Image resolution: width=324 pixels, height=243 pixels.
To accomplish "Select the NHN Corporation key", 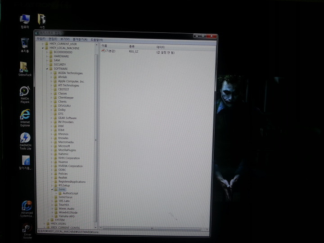I will (x=69, y=158).
